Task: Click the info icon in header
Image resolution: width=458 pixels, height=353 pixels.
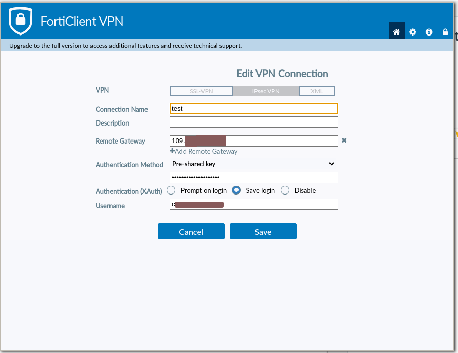Action: 429,32
